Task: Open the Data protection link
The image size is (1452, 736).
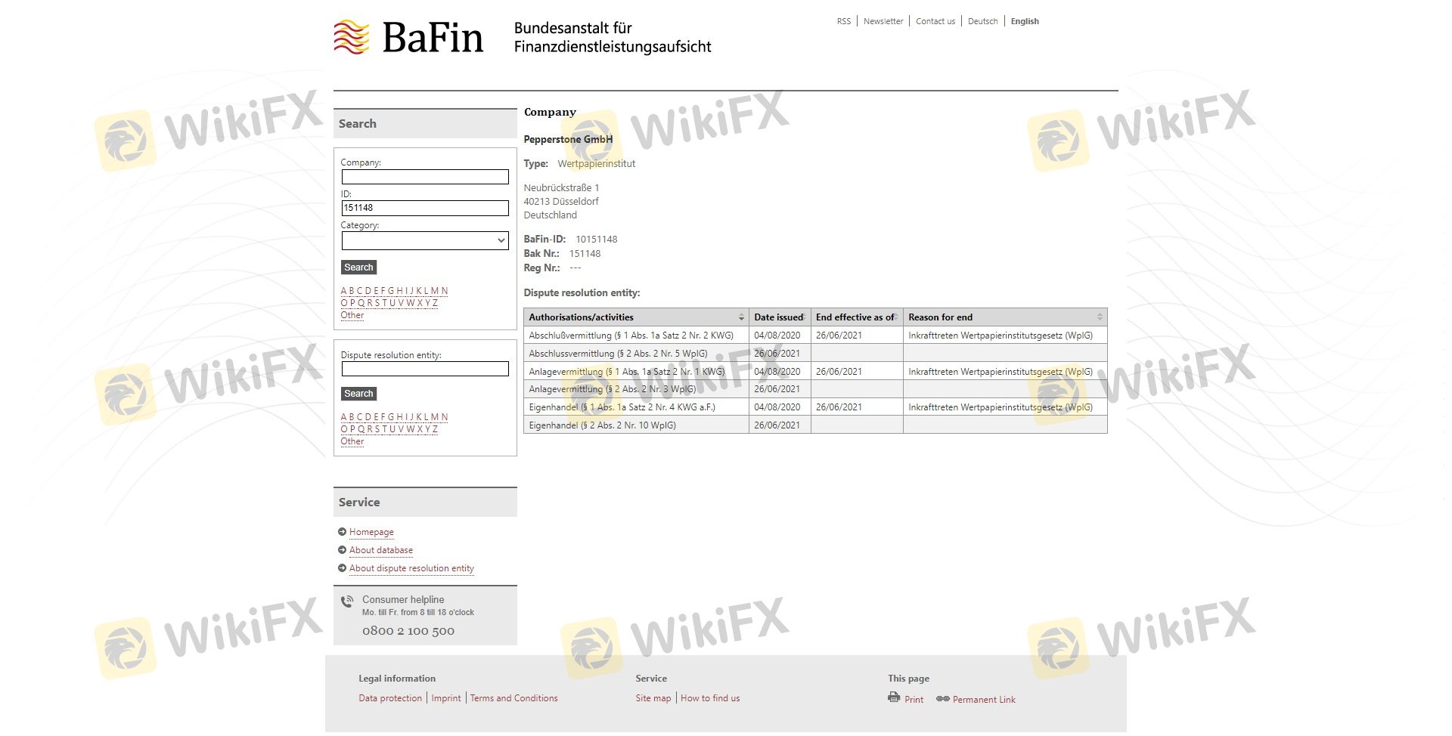Action: (x=390, y=698)
